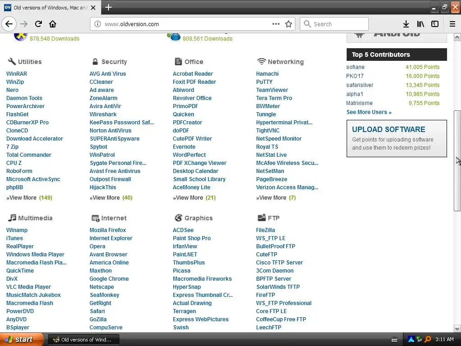Viewport: 461px width, 346px height.
Task: Click the Top 5 Contributors header
Action: pos(397,55)
